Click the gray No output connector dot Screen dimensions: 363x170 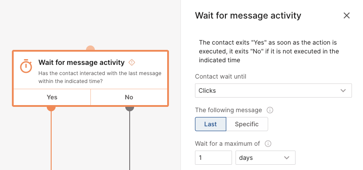pyautogui.click(x=130, y=108)
